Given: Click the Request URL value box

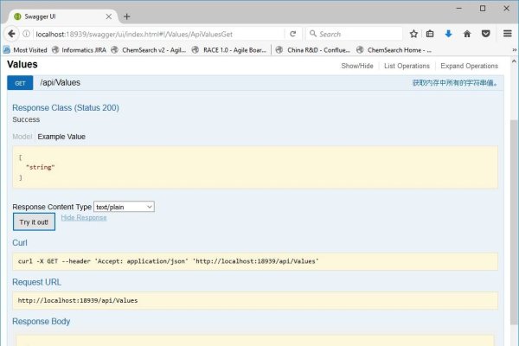Looking at the screenshot, I should coord(255,301).
